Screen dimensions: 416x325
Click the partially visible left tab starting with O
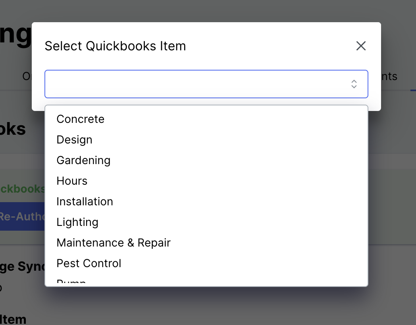(x=27, y=76)
